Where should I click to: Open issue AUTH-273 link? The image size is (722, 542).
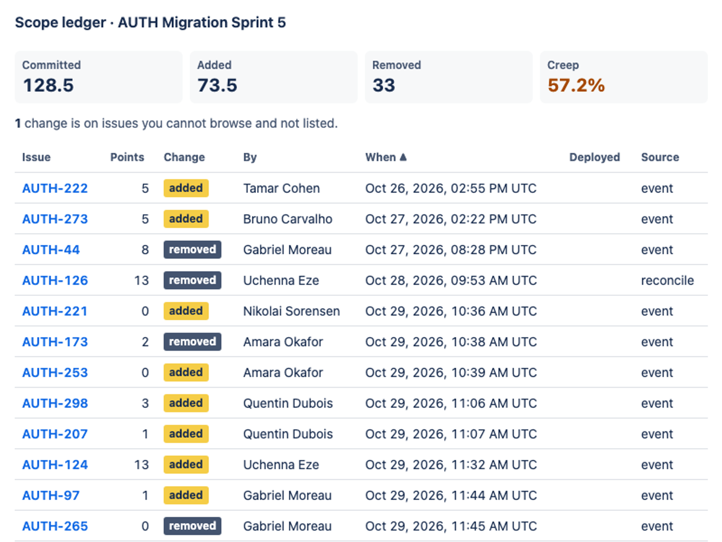click(x=55, y=219)
